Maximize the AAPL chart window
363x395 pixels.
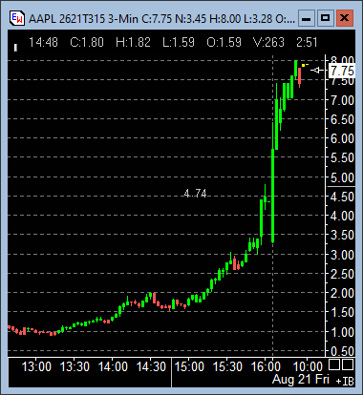click(x=325, y=18)
